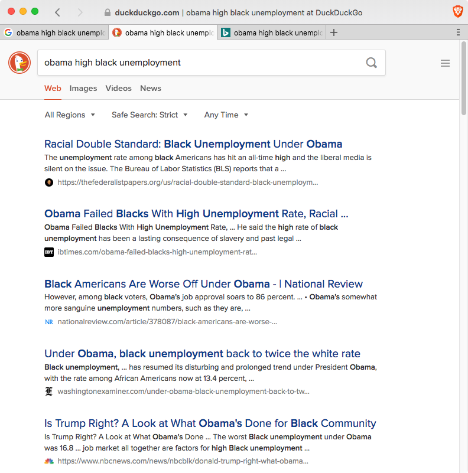Image resolution: width=468 pixels, height=473 pixels.
Task: Go back with the browser back arrow
Action: pyautogui.click(x=57, y=12)
